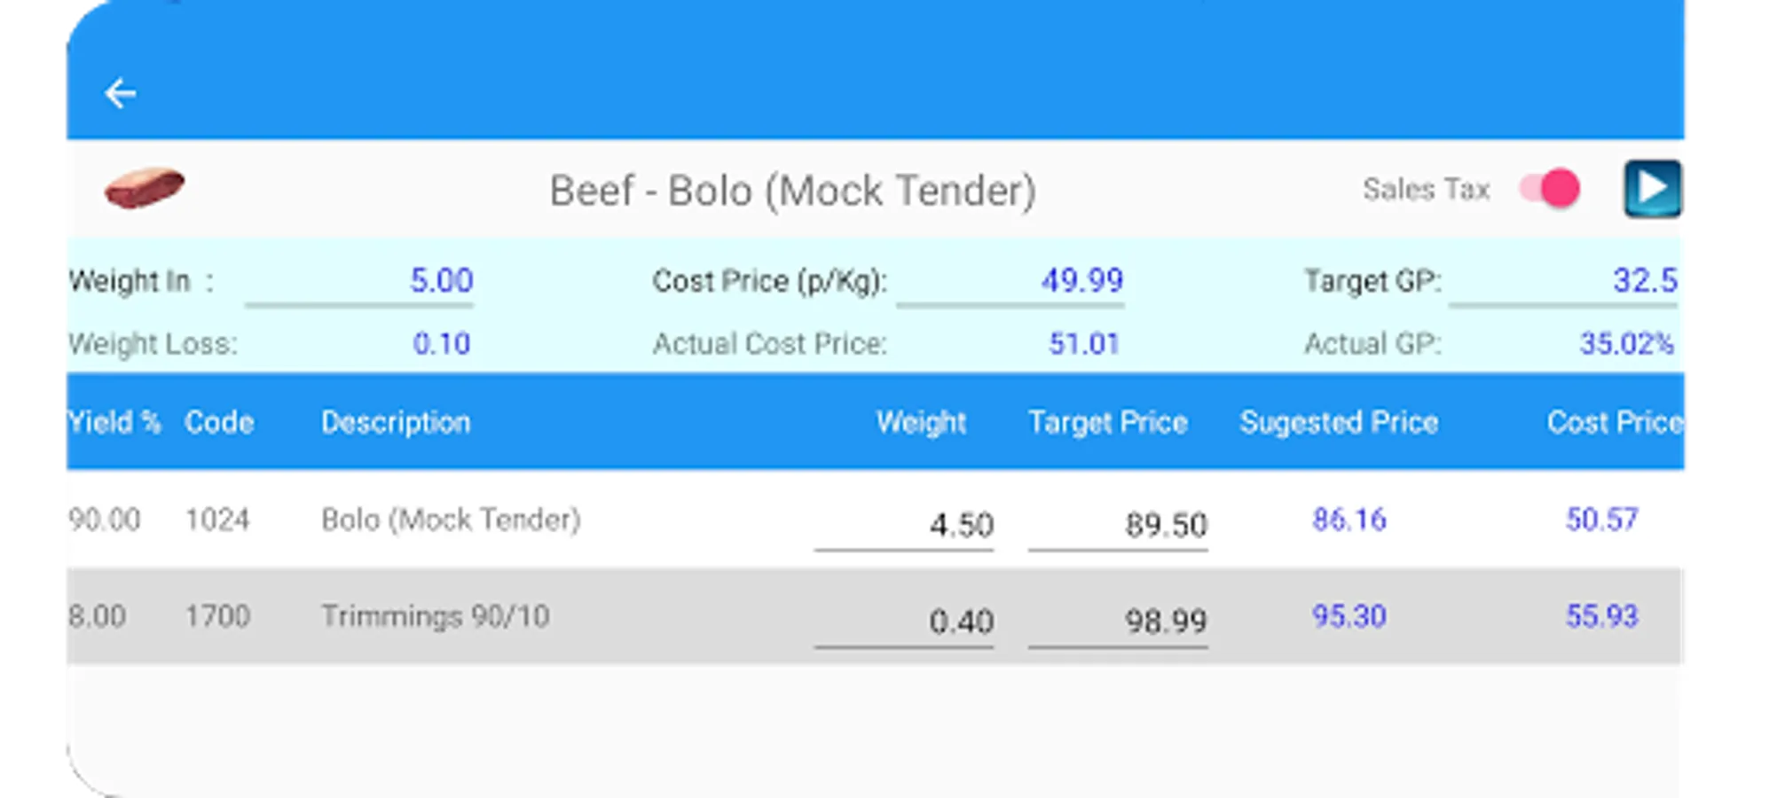Select the Yield % column header
Image resolution: width=1777 pixels, height=798 pixels.
tap(114, 422)
